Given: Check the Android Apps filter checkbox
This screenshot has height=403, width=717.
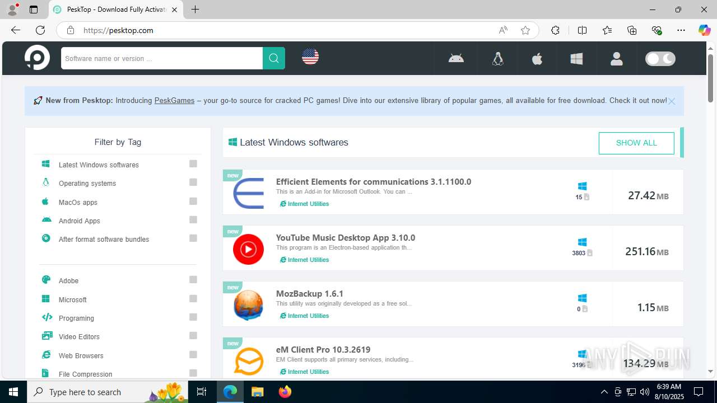Looking at the screenshot, I should (193, 219).
